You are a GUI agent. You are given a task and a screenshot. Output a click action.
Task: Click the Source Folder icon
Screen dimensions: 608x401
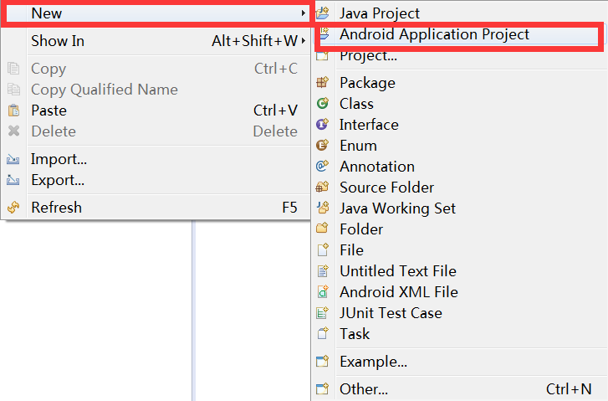tap(323, 188)
